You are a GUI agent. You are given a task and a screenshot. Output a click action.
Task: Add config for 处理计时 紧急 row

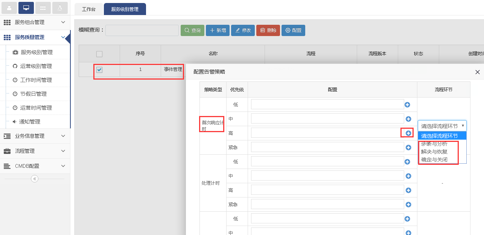tap(408, 205)
